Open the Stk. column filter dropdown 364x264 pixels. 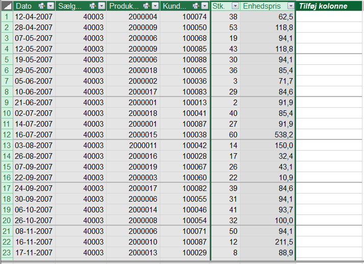tap(235, 6)
